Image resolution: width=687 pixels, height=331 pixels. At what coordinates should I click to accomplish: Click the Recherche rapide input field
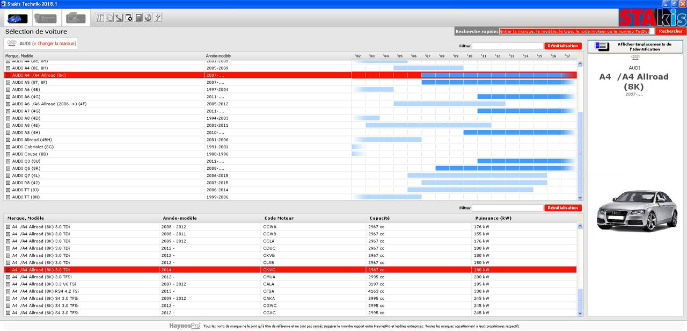coord(576,31)
